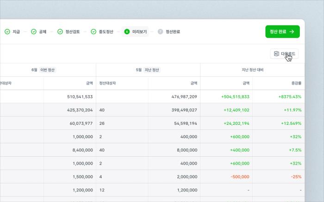Click the green step number 6 badge
This screenshot has width=324, height=202.
pyautogui.click(x=127, y=31)
